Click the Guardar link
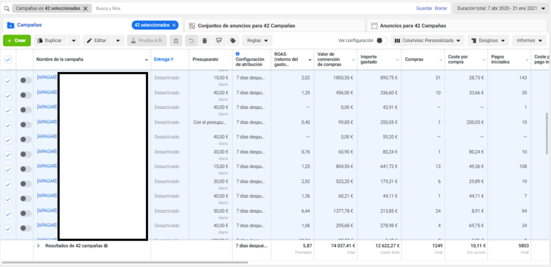The width and height of the screenshot is (551, 267). click(424, 8)
